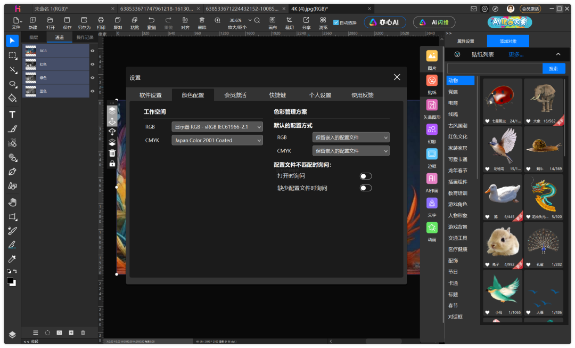Uncheck the 自动选择 checkbox
Screen dimensions: 575x348
tap(336, 22)
